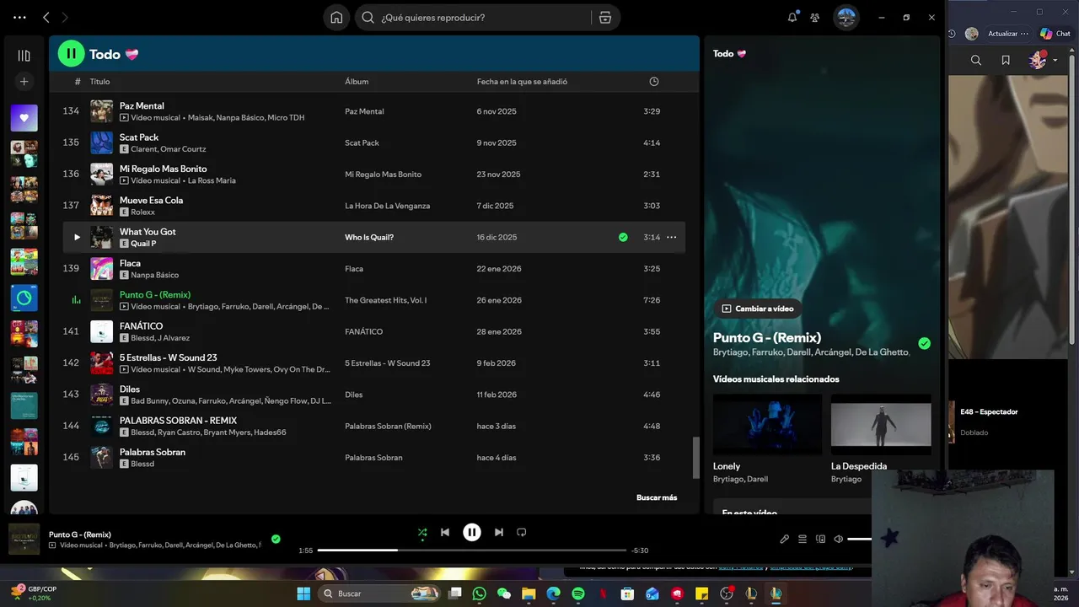This screenshot has width=1079, height=607.
Task: Click the track list scrollbar
Action: [695, 458]
